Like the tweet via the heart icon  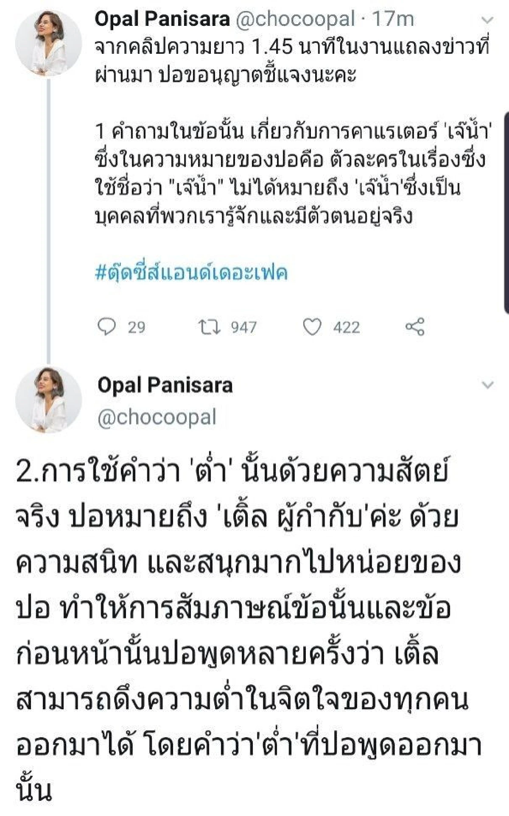pyautogui.click(x=312, y=326)
